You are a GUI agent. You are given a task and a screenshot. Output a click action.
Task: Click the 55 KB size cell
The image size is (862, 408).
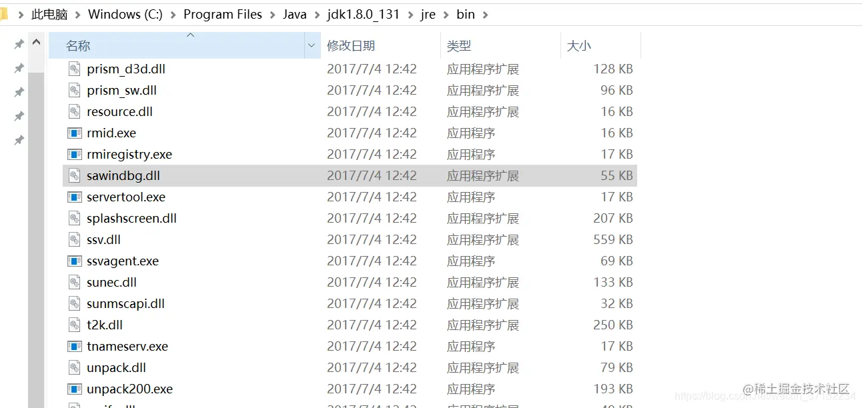(x=616, y=175)
